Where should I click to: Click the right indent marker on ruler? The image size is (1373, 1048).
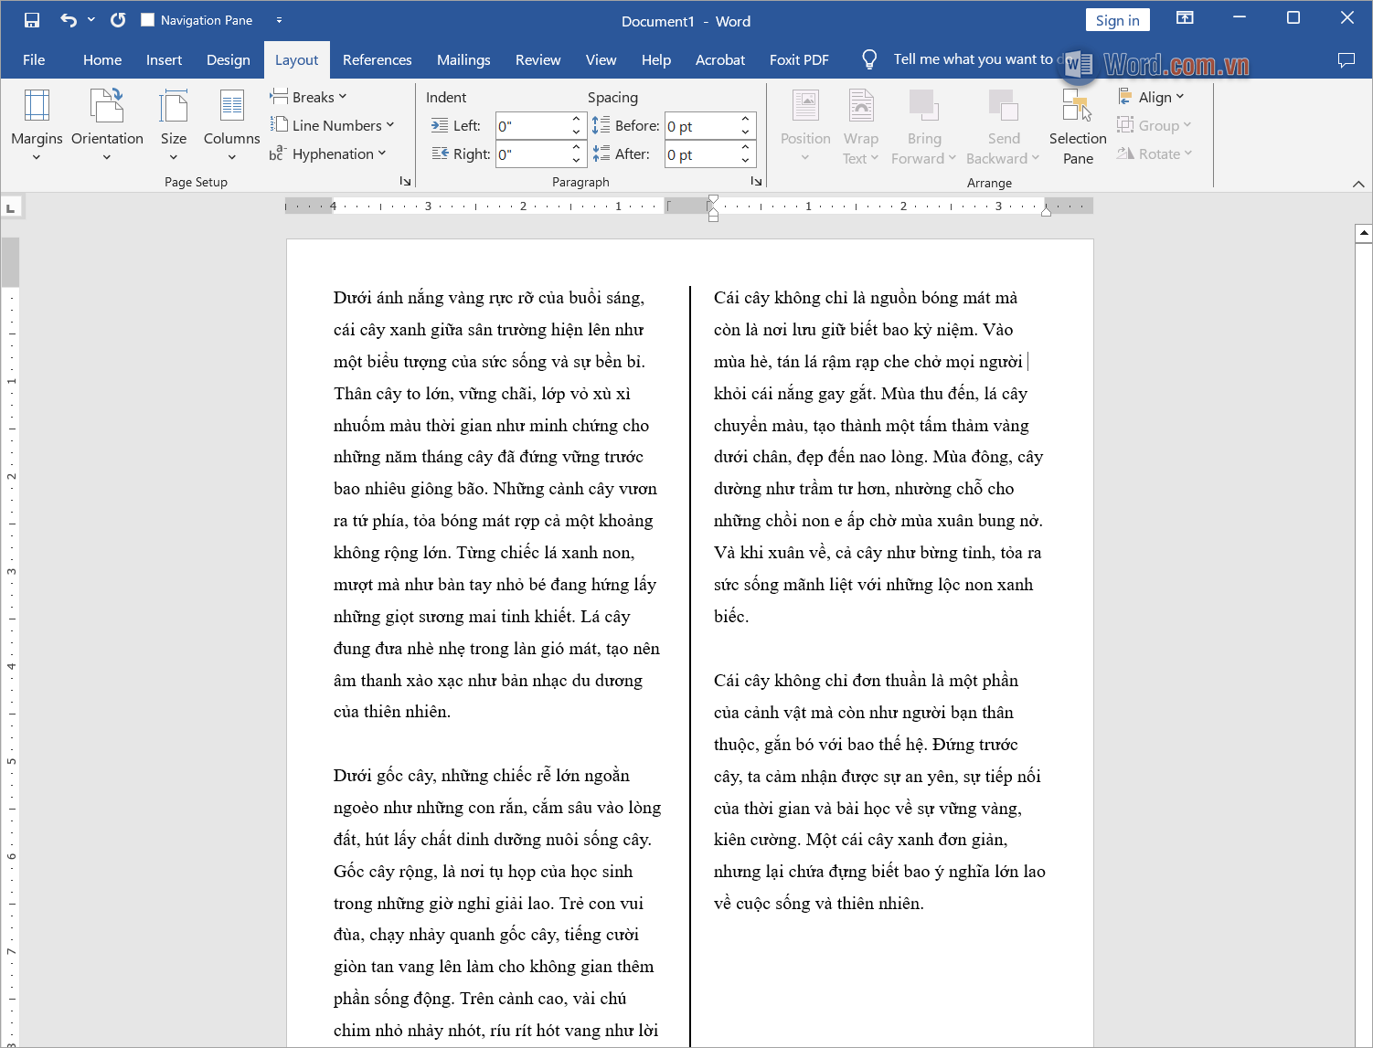coord(1046,211)
